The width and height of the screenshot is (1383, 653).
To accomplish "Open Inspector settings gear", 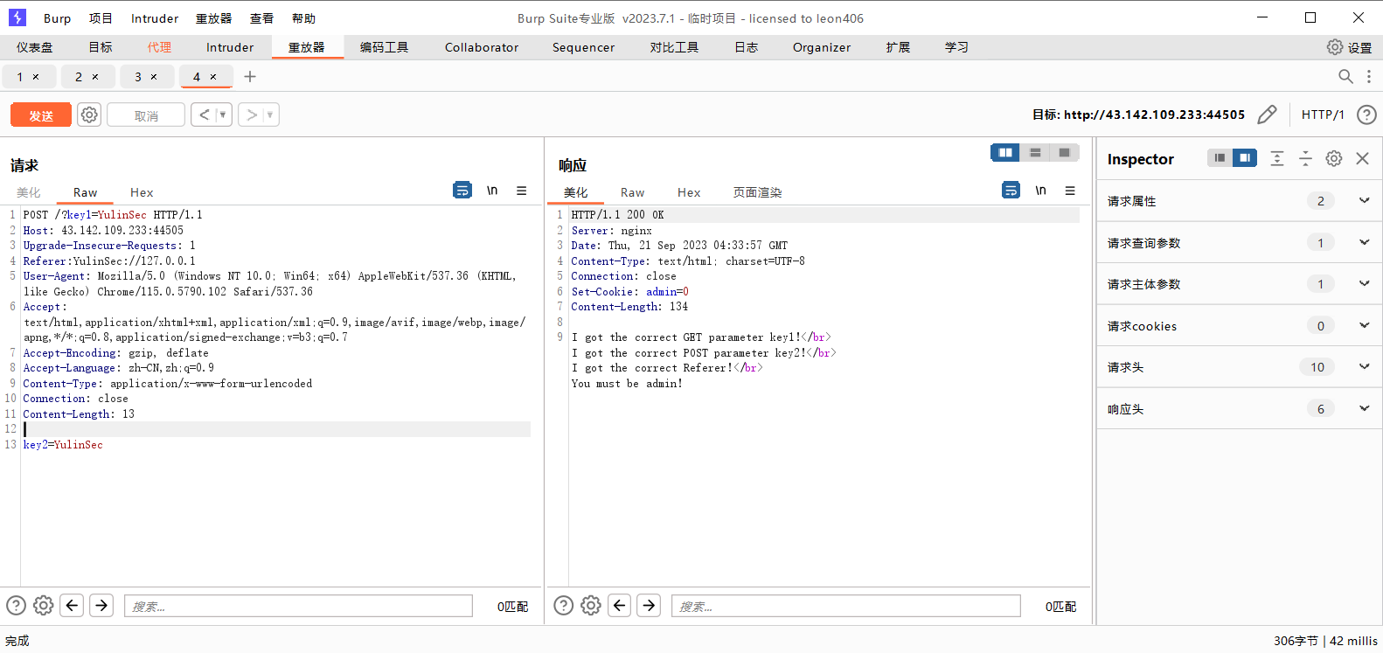I will (x=1334, y=158).
